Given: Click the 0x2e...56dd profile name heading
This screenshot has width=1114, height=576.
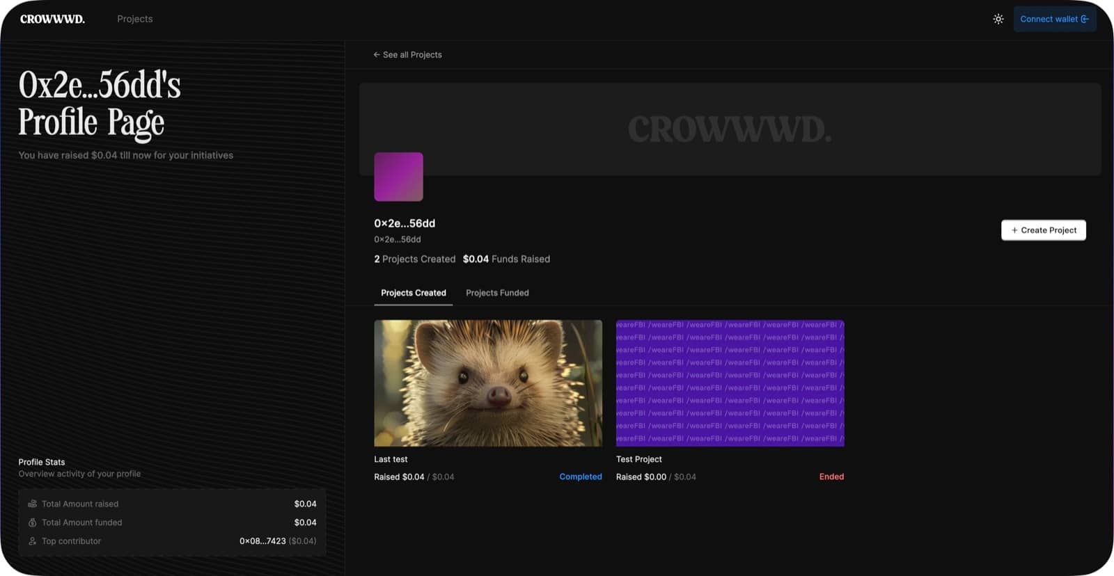Looking at the screenshot, I should tap(405, 223).
